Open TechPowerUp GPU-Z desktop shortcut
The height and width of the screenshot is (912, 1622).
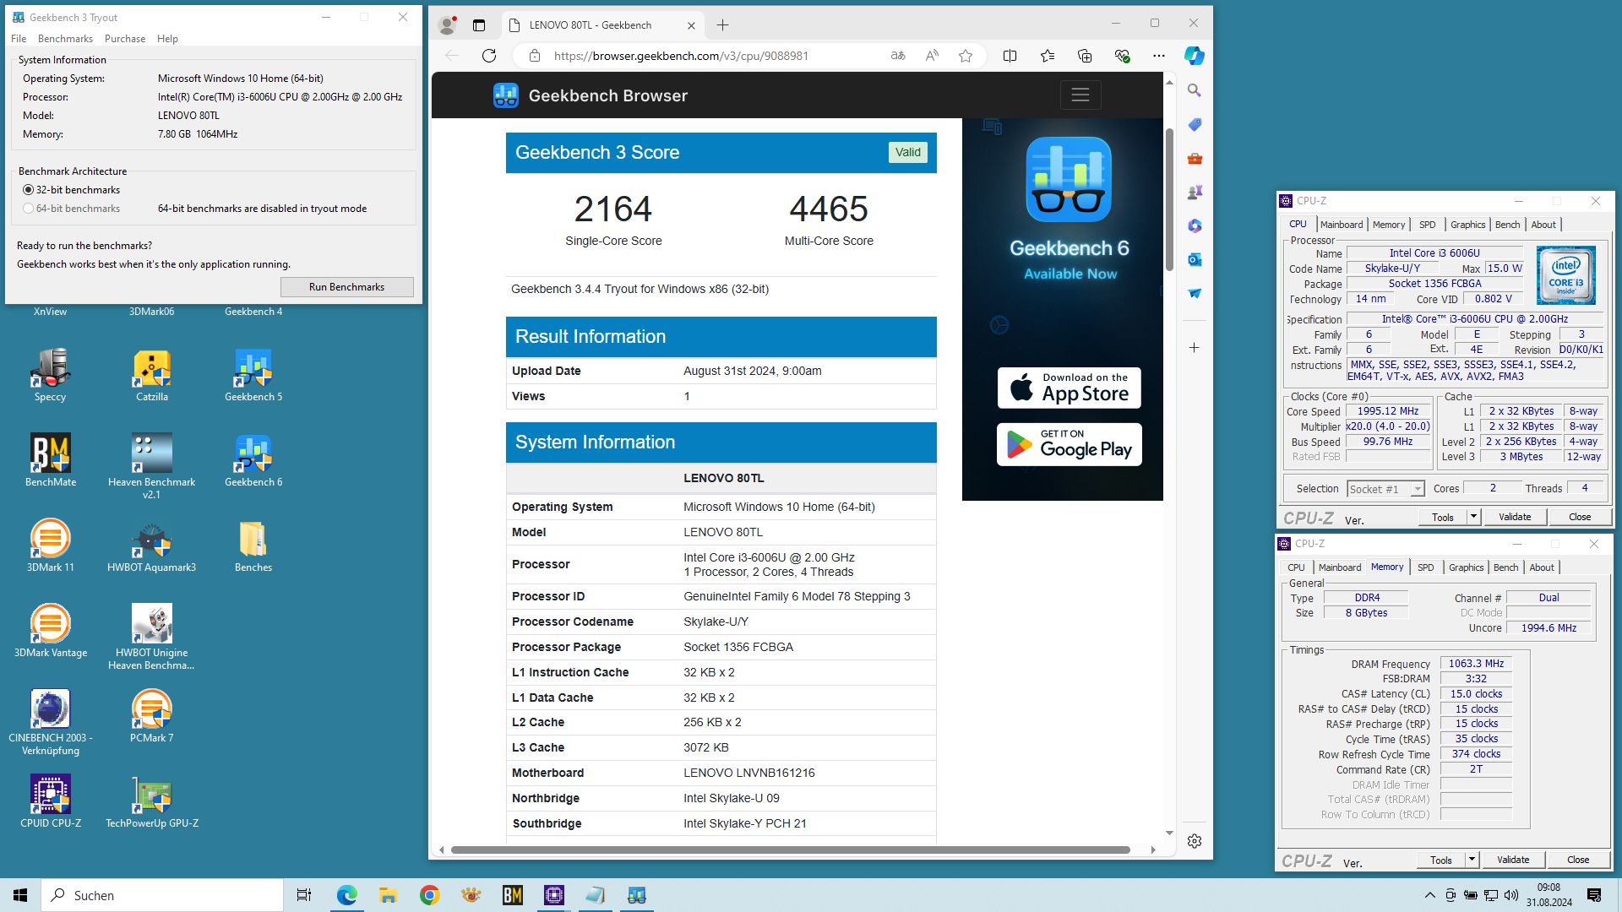[x=152, y=801]
